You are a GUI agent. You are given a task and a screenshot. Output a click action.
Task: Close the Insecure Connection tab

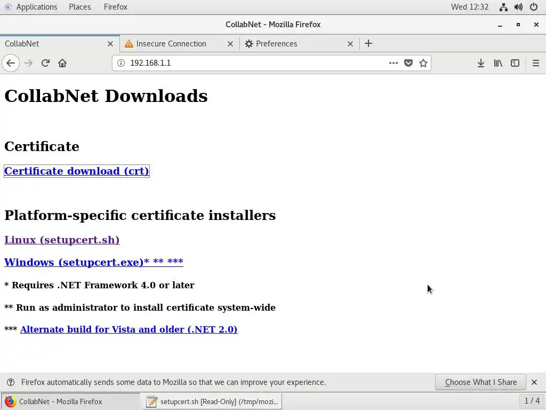[230, 44]
